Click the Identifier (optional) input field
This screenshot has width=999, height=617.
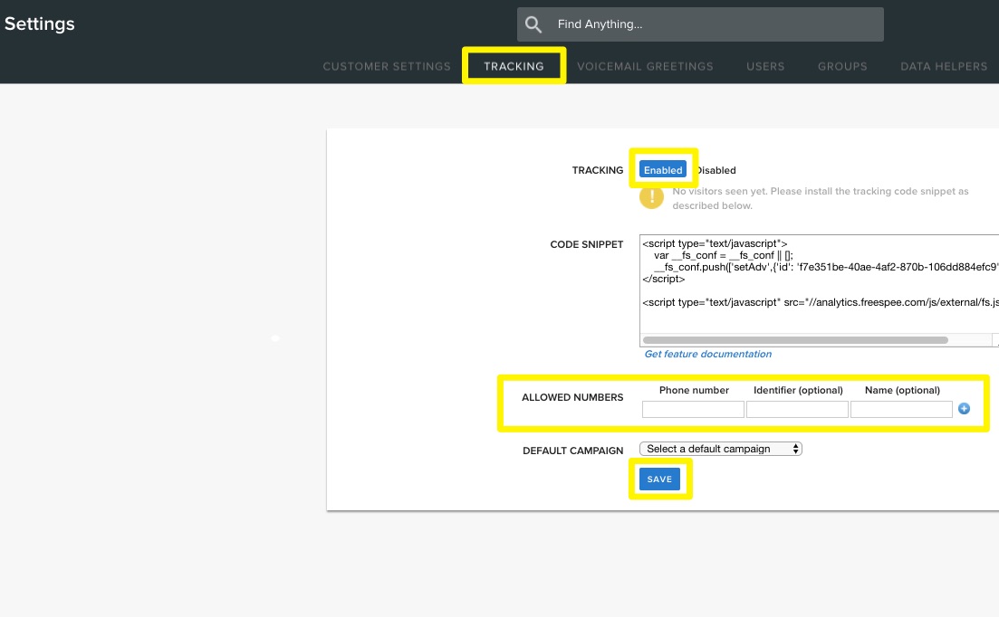tap(797, 409)
